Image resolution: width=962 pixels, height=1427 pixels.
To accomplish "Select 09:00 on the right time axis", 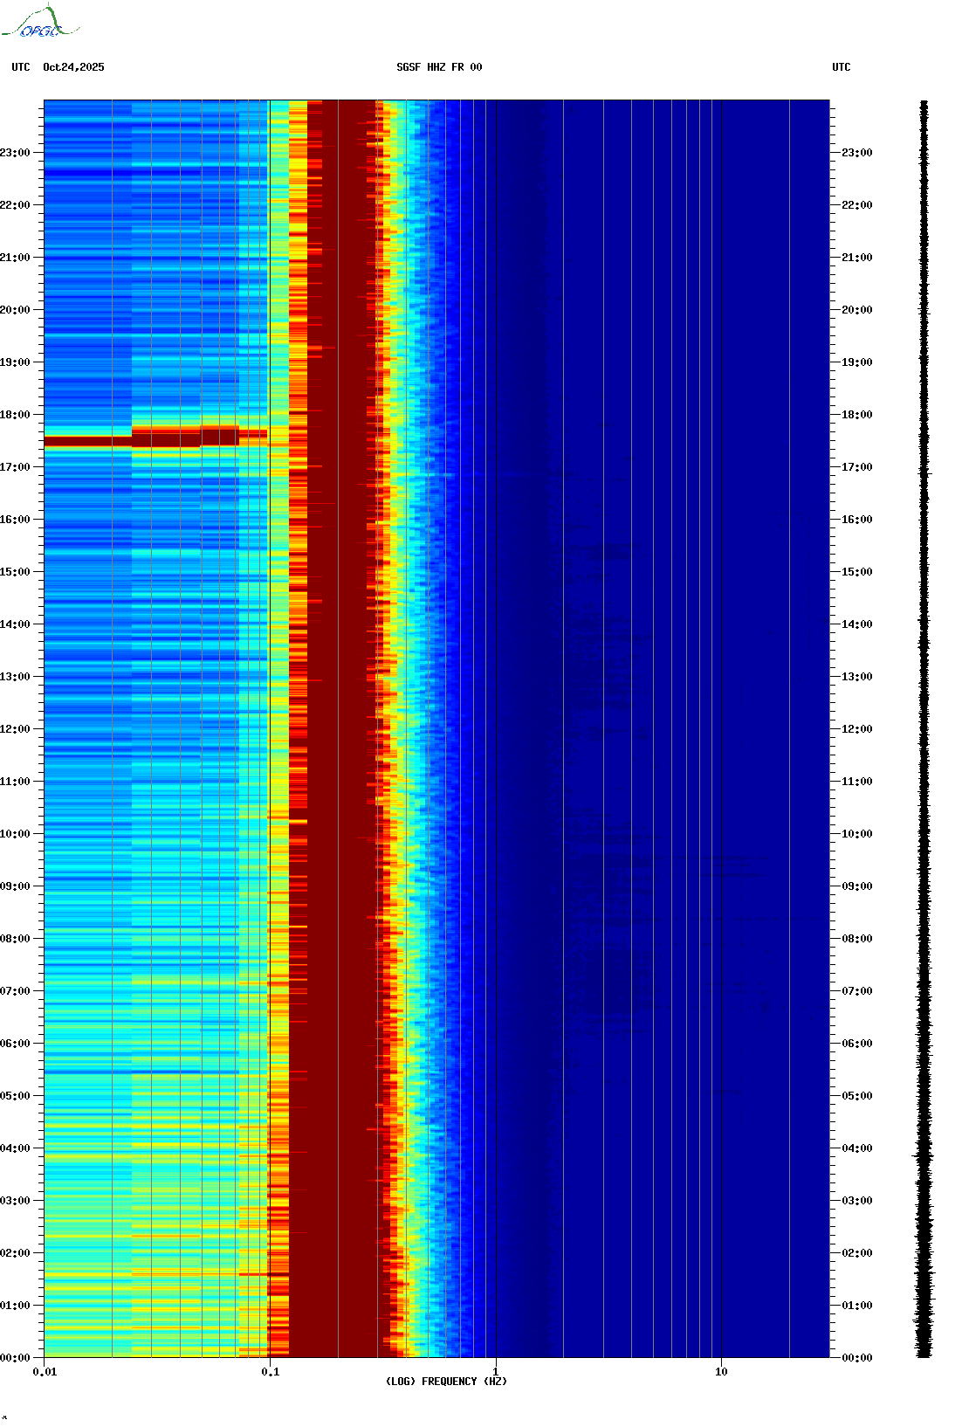I will coord(857,886).
